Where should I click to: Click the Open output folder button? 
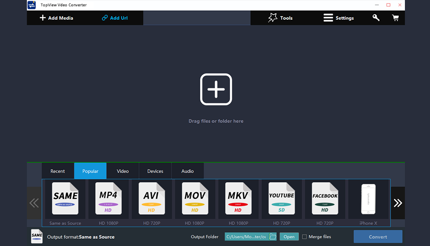pyautogui.click(x=289, y=237)
